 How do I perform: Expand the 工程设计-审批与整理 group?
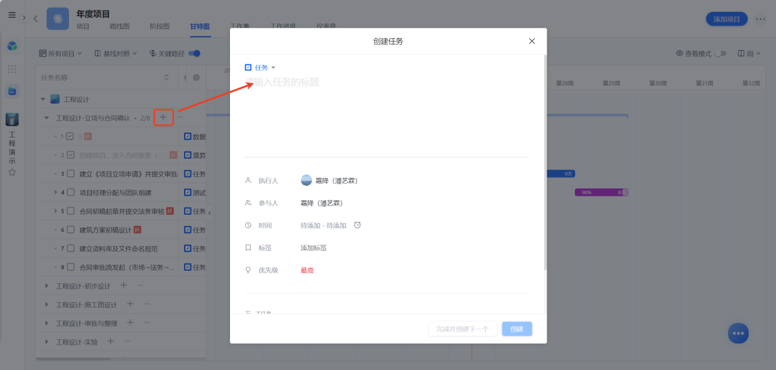[47, 323]
